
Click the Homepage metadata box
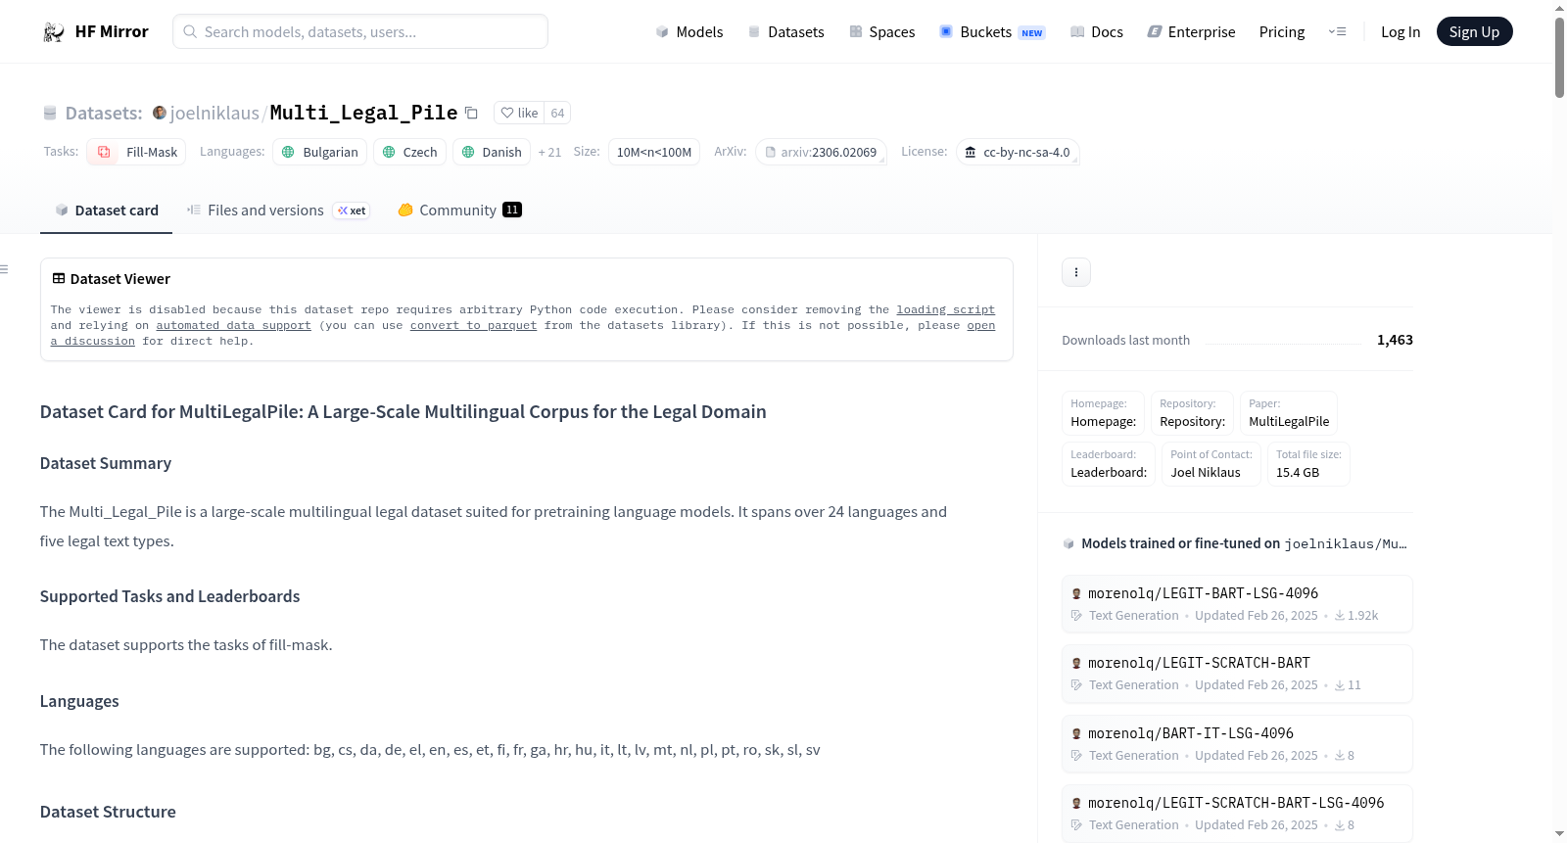(x=1104, y=413)
